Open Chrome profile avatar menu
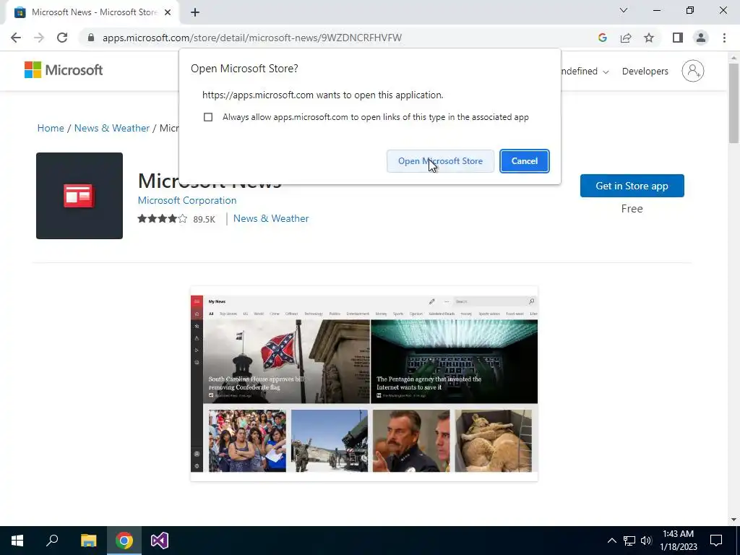 [x=701, y=38]
